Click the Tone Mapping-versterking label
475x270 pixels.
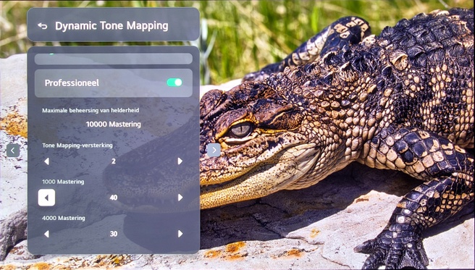pos(77,145)
